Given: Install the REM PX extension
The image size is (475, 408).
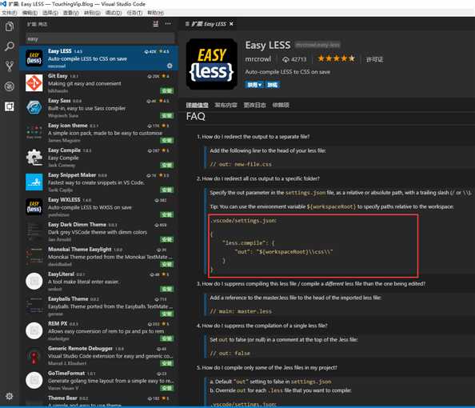Looking at the screenshot, I should 167,338.
